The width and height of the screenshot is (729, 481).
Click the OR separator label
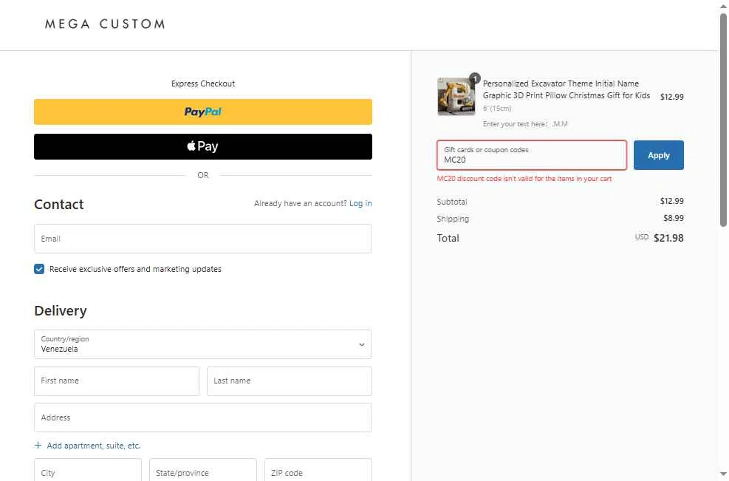coord(202,175)
